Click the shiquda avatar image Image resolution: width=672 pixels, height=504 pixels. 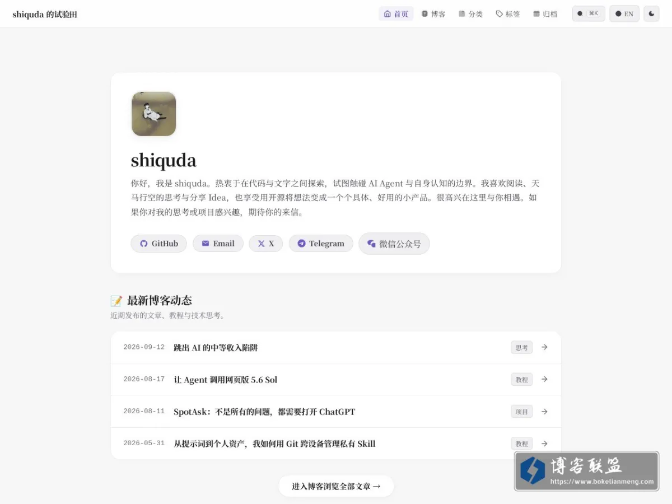click(x=153, y=114)
